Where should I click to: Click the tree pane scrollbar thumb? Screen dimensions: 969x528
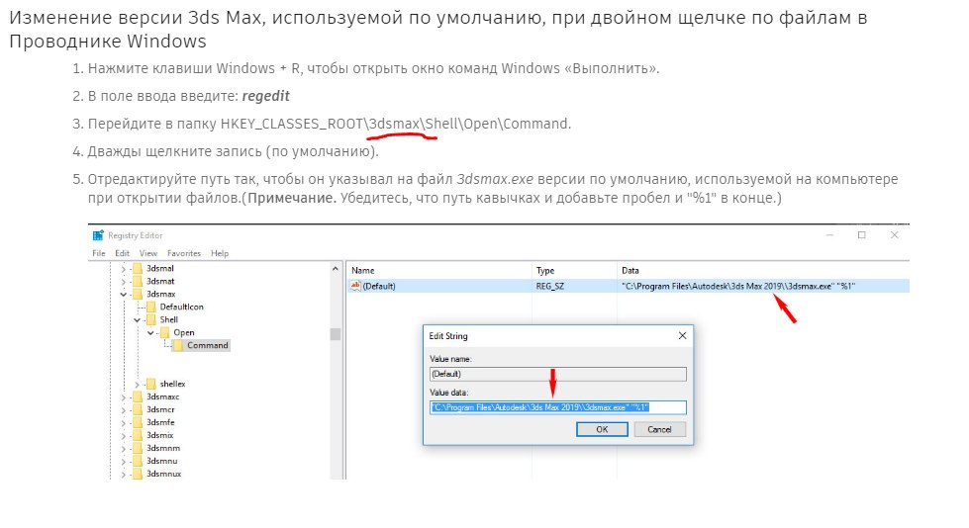pos(336,334)
